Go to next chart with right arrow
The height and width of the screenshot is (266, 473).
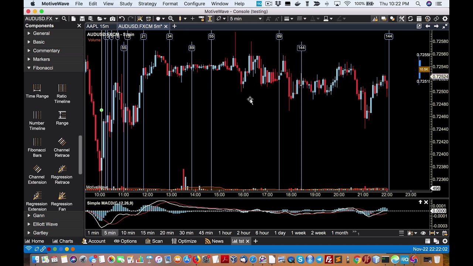point(436,26)
